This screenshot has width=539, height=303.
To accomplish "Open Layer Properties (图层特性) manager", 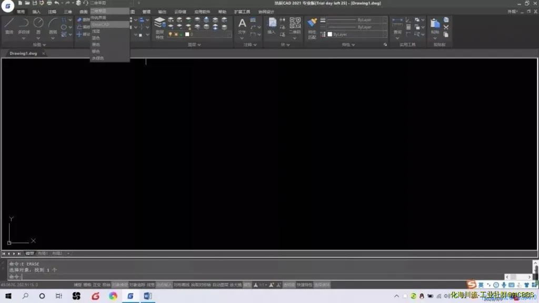I will click(x=159, y=28).
